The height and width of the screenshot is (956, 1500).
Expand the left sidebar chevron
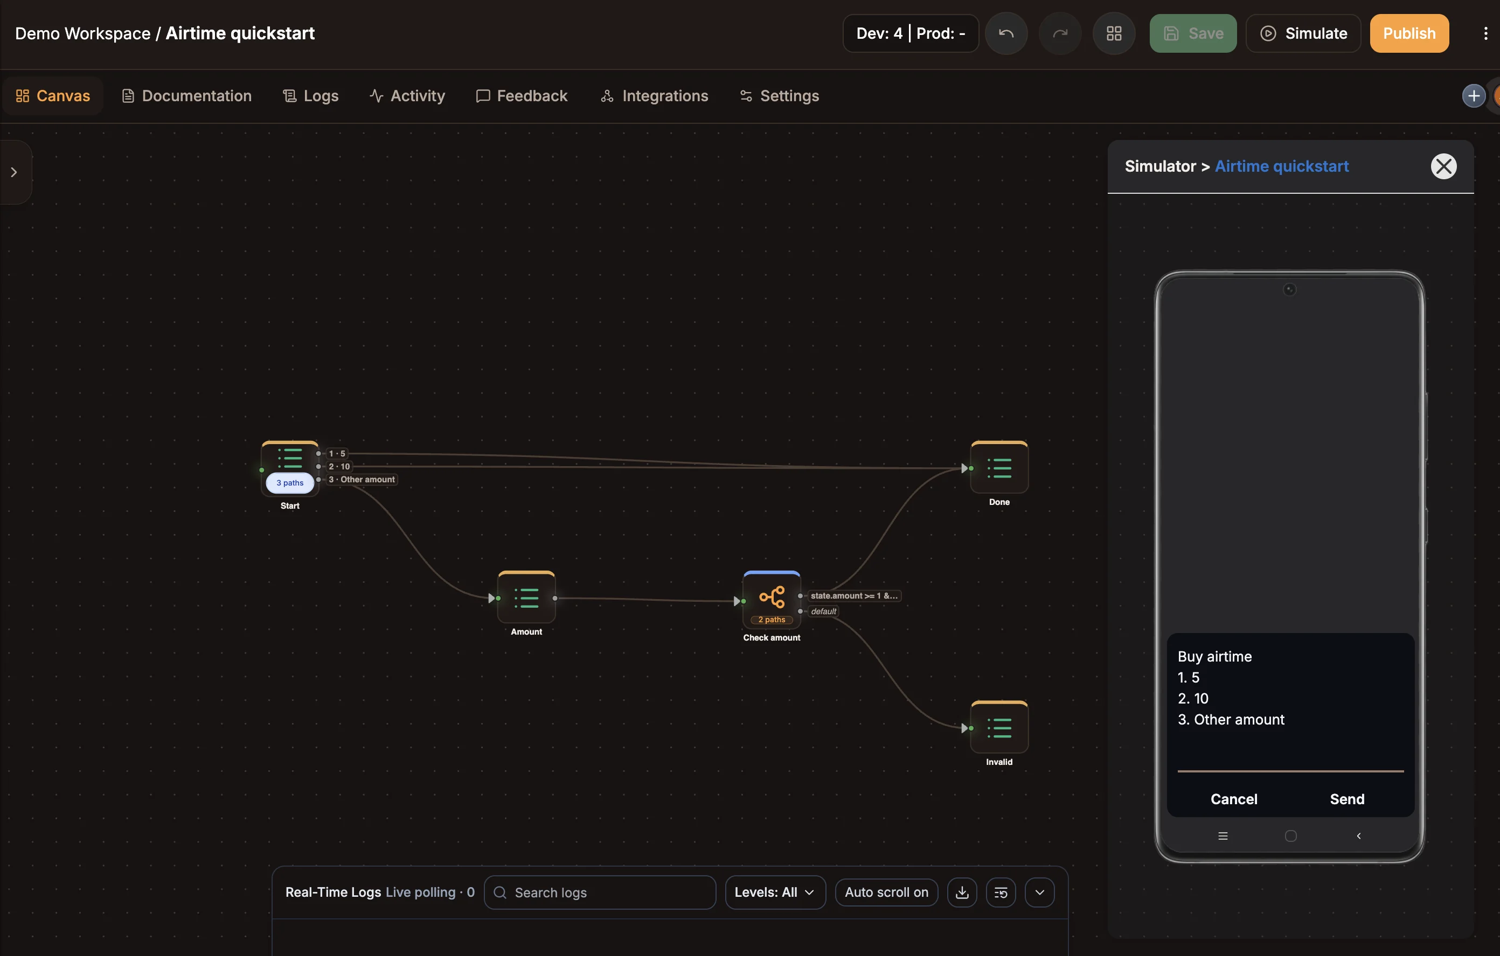[x=13, y=172]
